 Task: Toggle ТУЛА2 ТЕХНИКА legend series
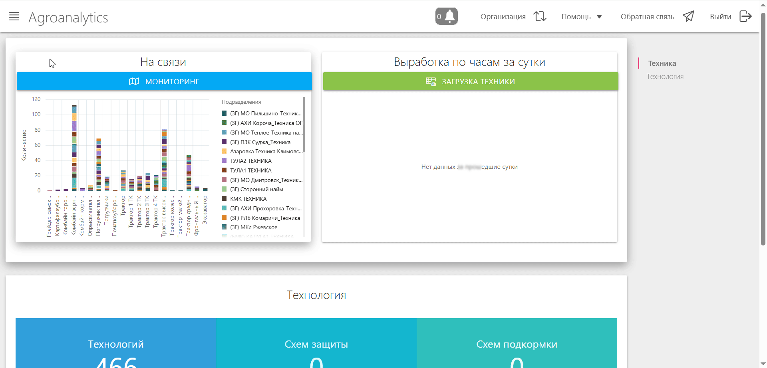[x=250, y=161]
